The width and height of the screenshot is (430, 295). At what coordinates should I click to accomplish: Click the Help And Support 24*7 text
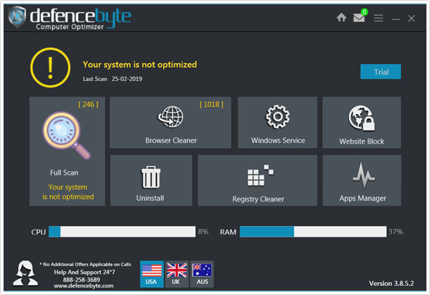pyautogui.click(x=85, y=272)
